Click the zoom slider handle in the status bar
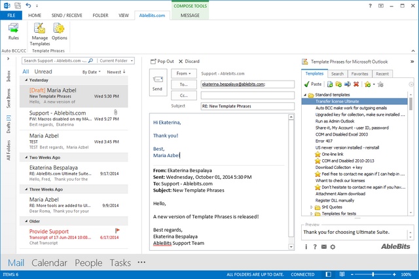The image size is (419, 279). click(373, 274)
